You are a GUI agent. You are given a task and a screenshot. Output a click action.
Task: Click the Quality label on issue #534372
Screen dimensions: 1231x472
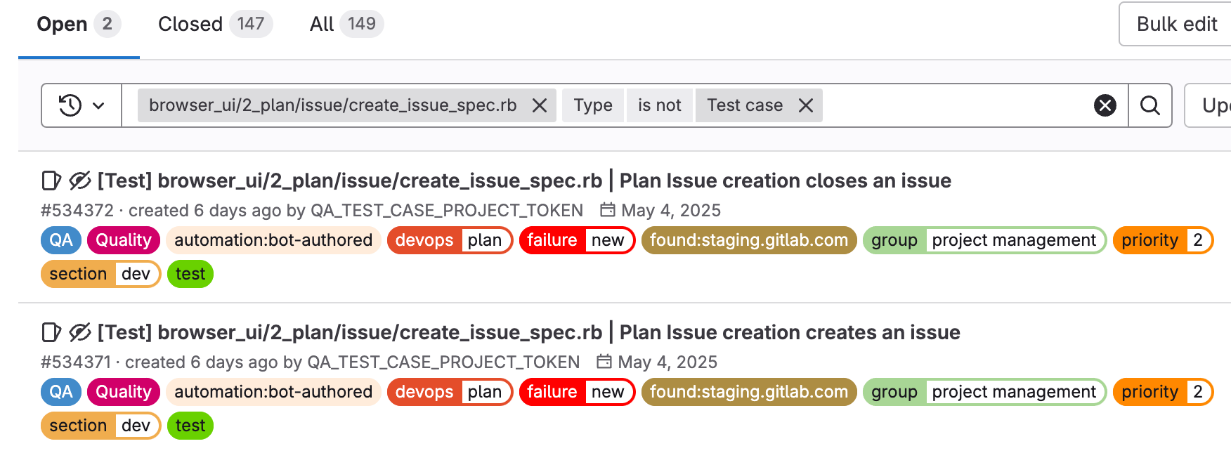[124, 240]
